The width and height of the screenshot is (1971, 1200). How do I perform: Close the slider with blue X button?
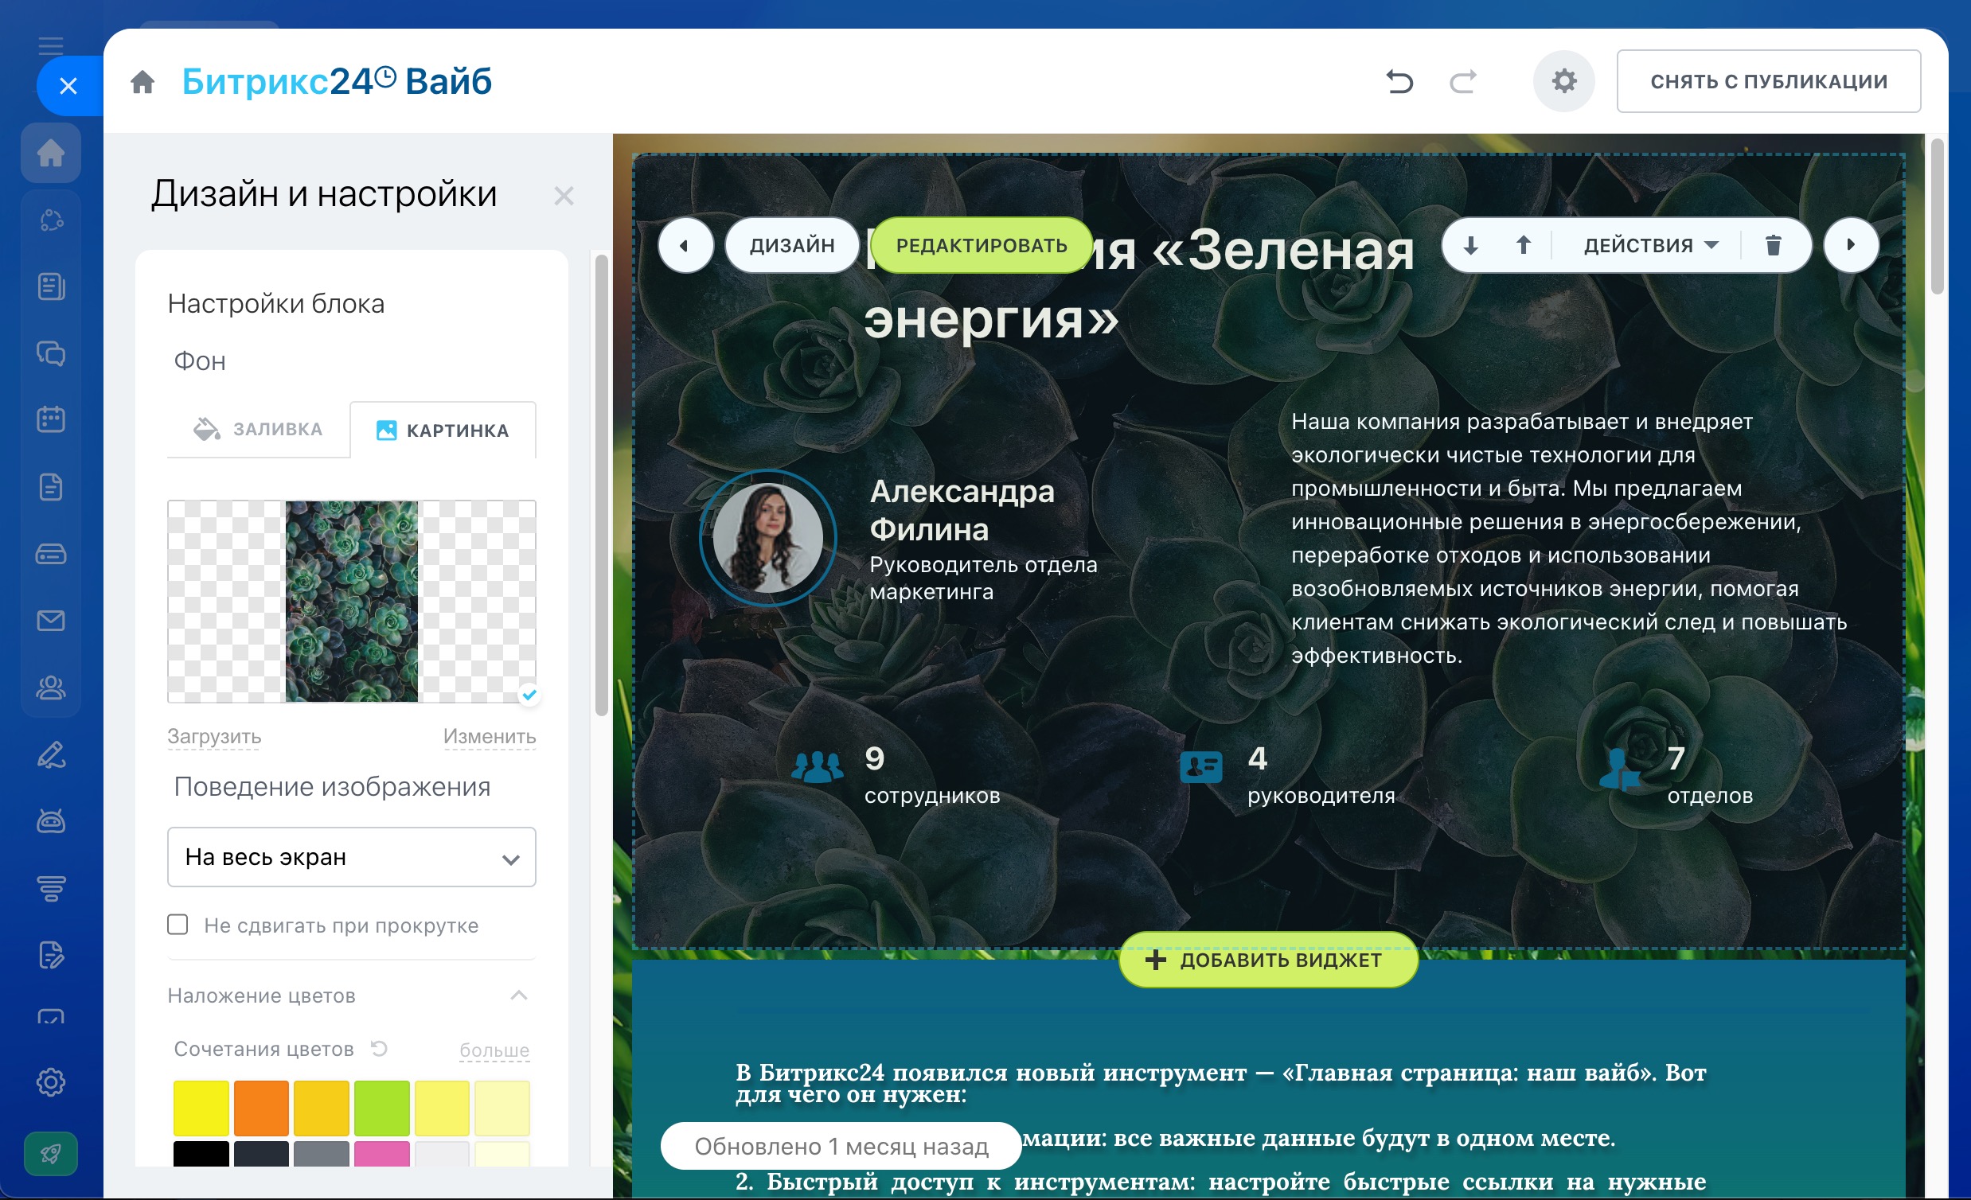click(68, 85)
